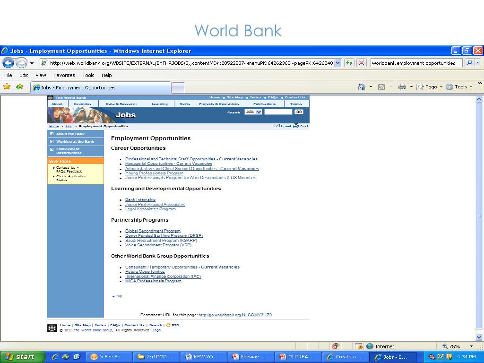Open Bank Internship link

click(140, 200)
